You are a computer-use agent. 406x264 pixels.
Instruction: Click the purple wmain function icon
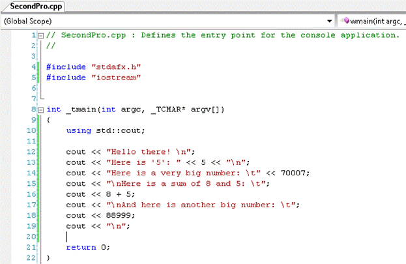[346, 20]
